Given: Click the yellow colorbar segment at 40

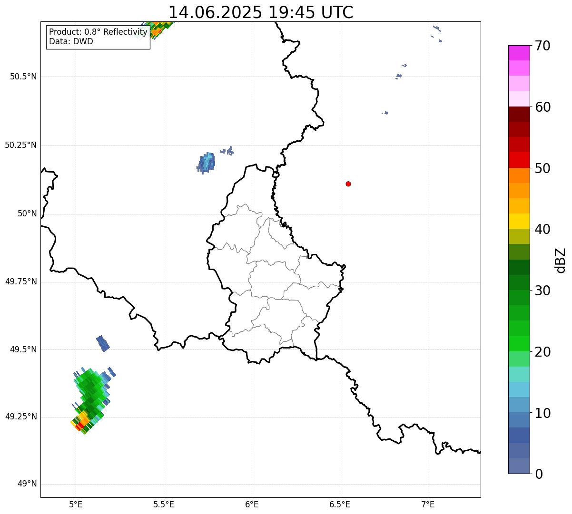Looking at the screenshot, I should 519,221.
